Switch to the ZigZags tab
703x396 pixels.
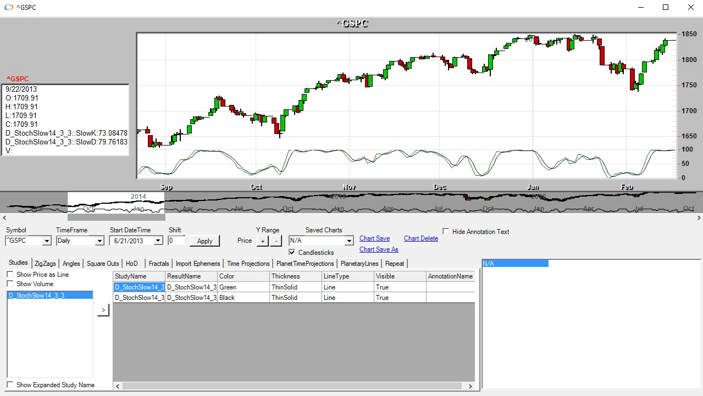[45, 264]
